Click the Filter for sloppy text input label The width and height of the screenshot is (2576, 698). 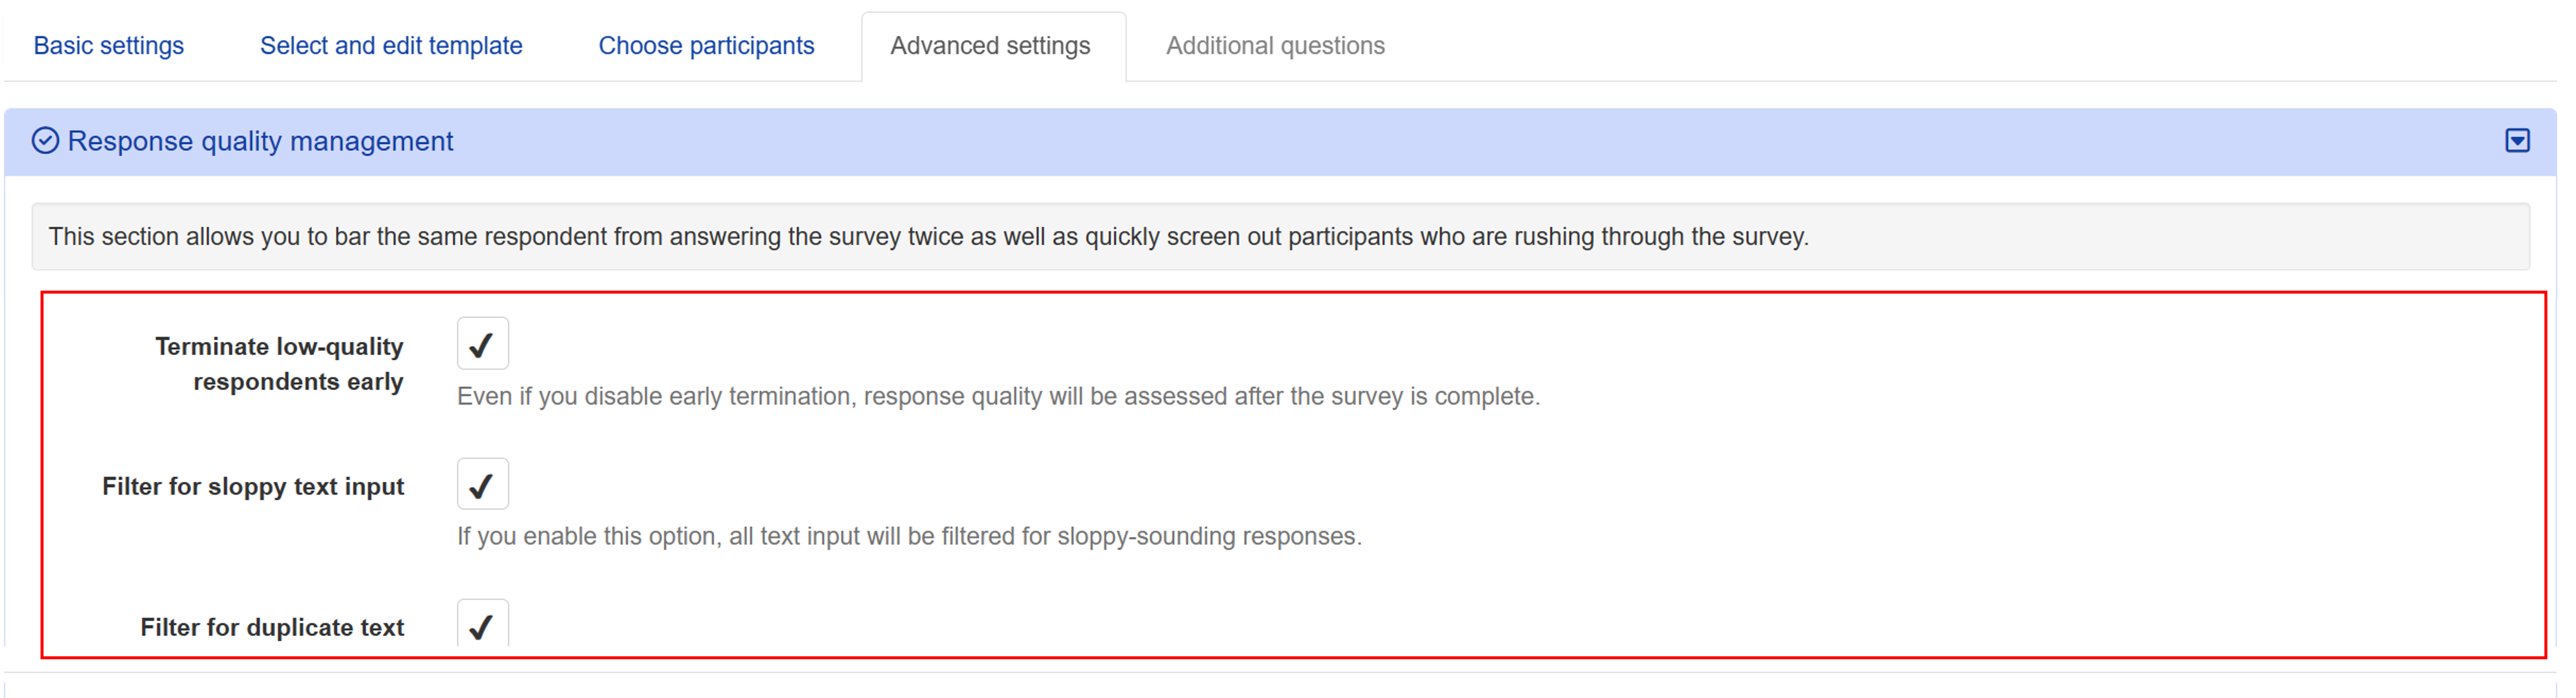(x=253, y=487)
